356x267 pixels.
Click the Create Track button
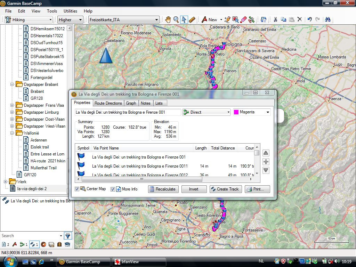[225, 189]
